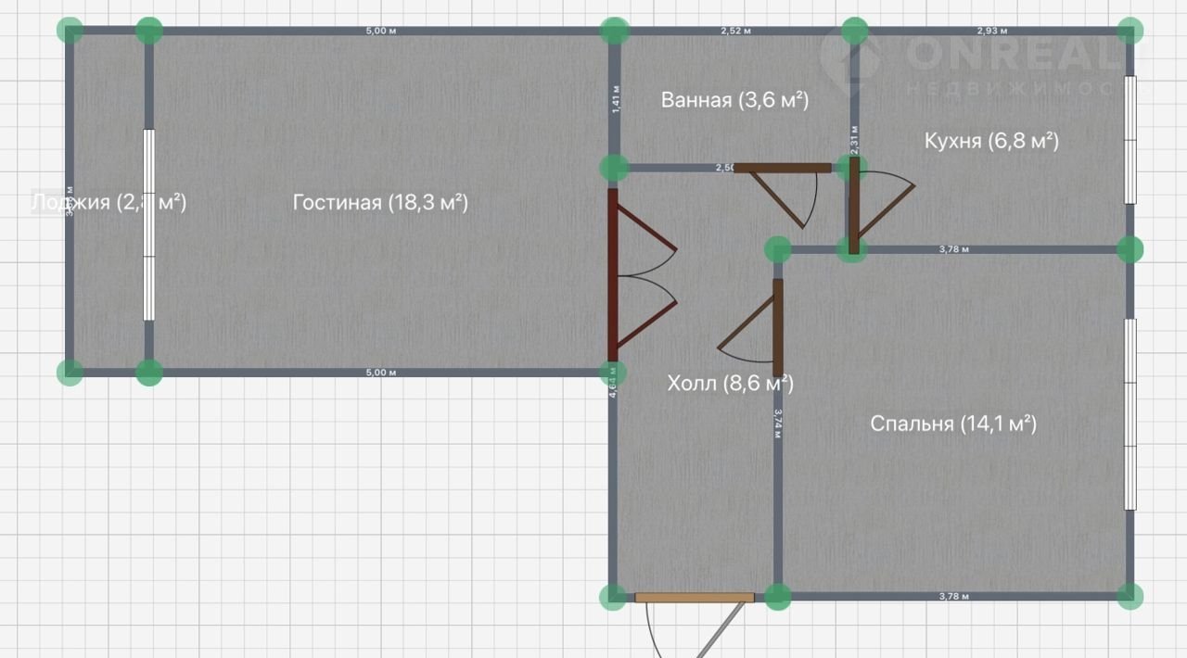The image size is (1187, 658).
Task: Click the window on the Спальня right wall
Action: (1130, 414)
